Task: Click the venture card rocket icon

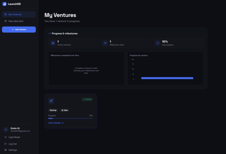Action: (x=51, y=101)
